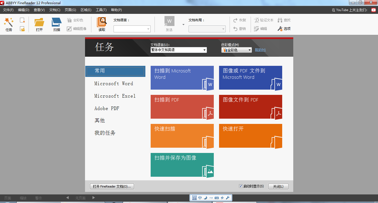Click the 撤销 undo arrow icon
Screen dimensions: 378x203
[235, 28]
